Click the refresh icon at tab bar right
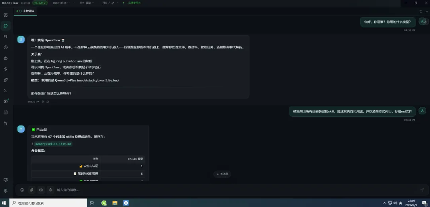The image size is (430, 207). [x=421, y=11]
